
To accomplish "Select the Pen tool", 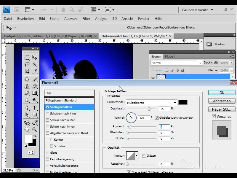I will (27, 108).
